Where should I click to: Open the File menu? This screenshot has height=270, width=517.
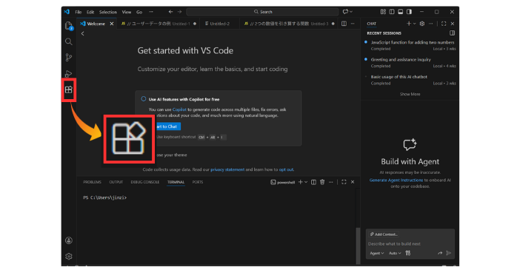tap(79, 12)
